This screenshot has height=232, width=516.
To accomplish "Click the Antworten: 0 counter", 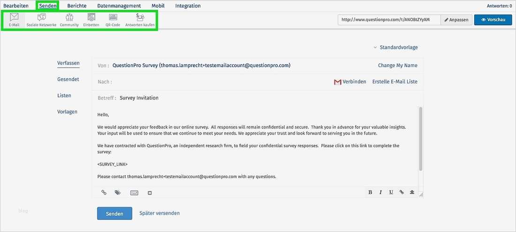I will coord(501,6).
